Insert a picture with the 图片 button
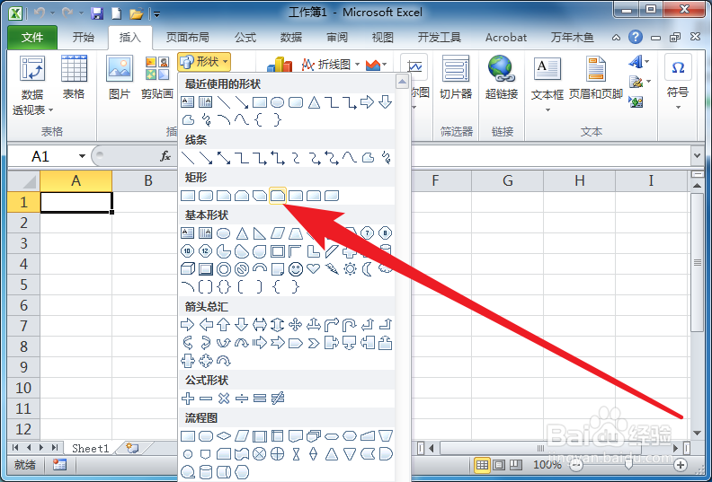 point(120,76)
